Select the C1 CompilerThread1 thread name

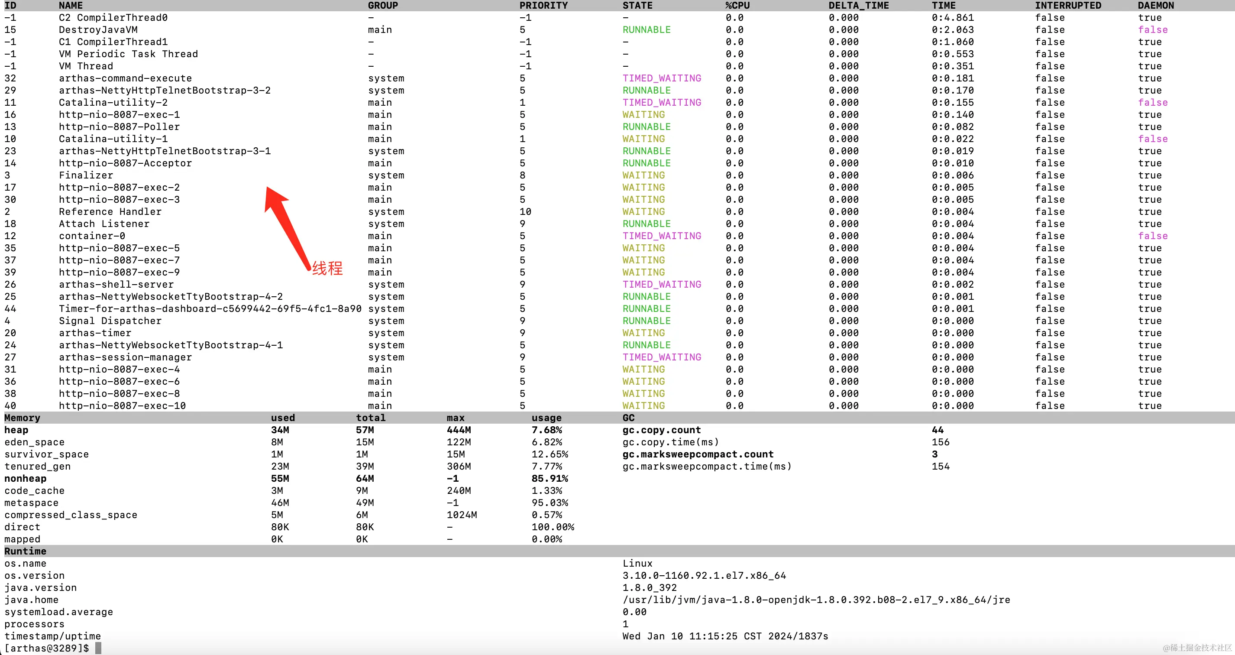coord(113,42)
